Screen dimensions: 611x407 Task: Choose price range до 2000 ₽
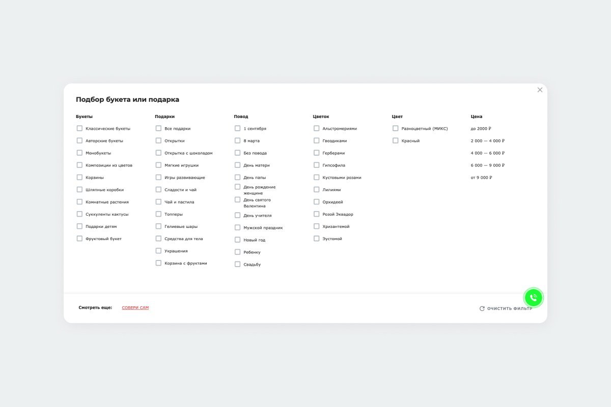coord(481,129)
